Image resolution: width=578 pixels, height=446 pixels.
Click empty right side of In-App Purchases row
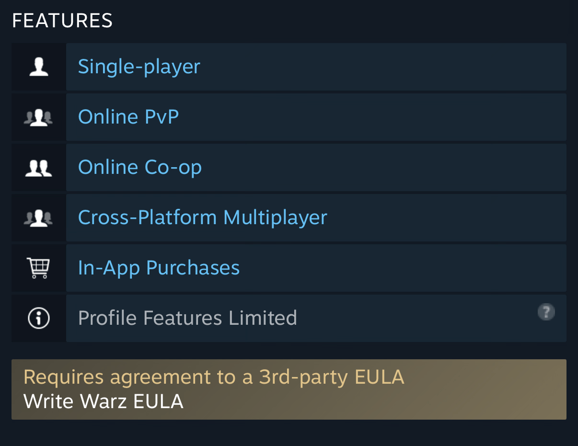pyautogui.click(x=431, y=268)
